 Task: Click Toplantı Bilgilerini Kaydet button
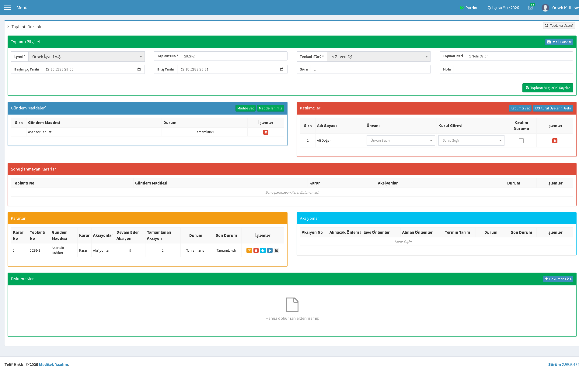tap(548, 88)
